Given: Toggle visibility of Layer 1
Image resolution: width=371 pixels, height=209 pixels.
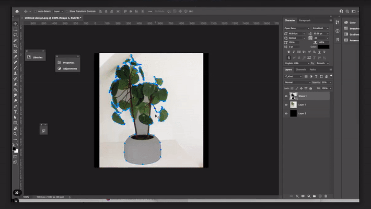Looking at the screenshot, I should 286,104.
